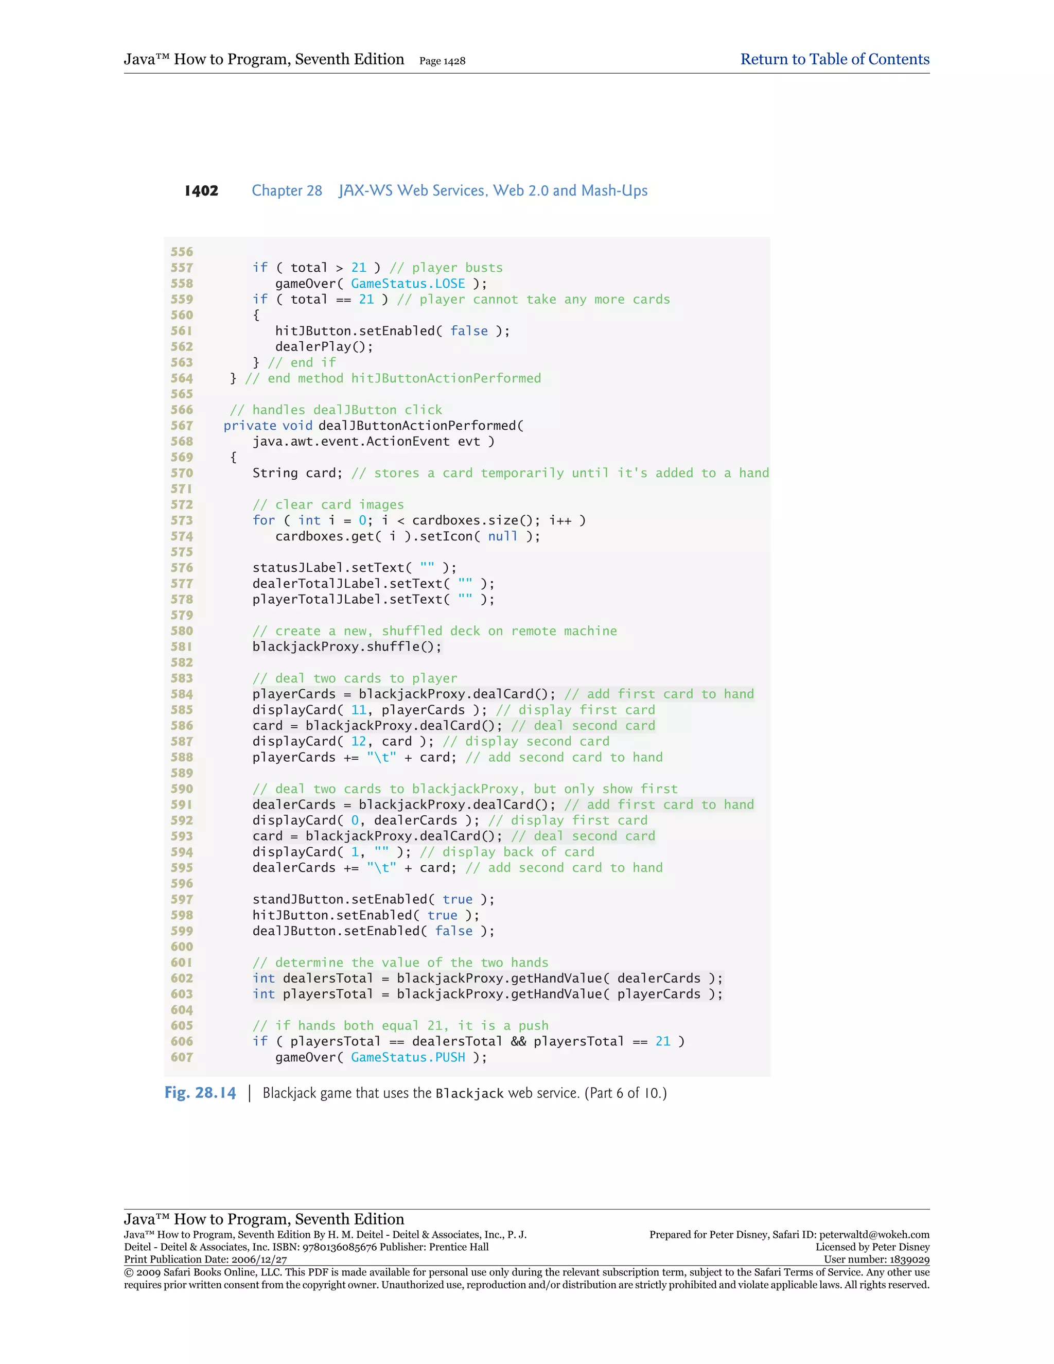Viewport: 1054px width, 1364px height.
Task: Click the GameStatus.LOSE code token
Action: (x=408, y=284)
